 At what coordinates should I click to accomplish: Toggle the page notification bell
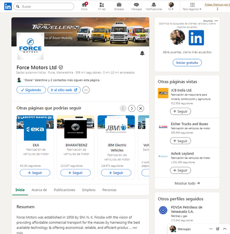coord(142,53)
